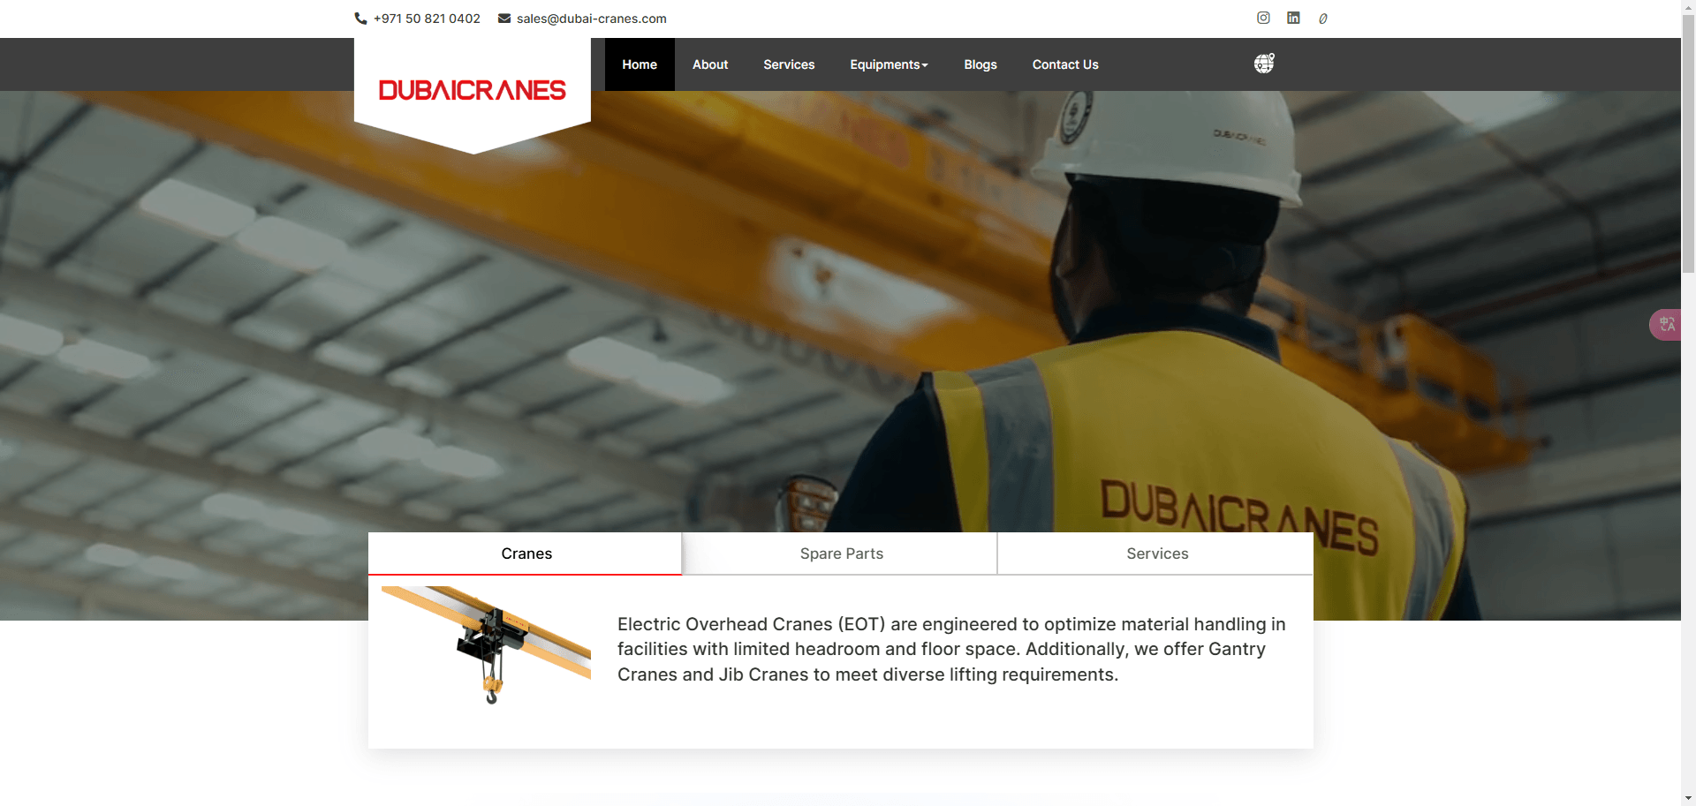Viewport: 1696px width, 806px height.
Task: Click the globe language icon in navbar
Action: coord(1264,64)
